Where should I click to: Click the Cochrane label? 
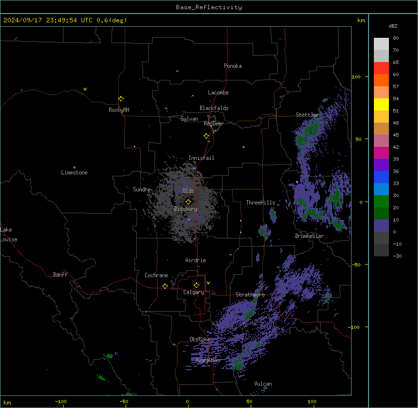click(156, 275)
